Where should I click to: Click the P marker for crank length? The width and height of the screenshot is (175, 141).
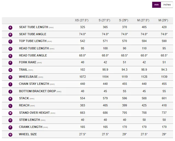click(10, 127)
